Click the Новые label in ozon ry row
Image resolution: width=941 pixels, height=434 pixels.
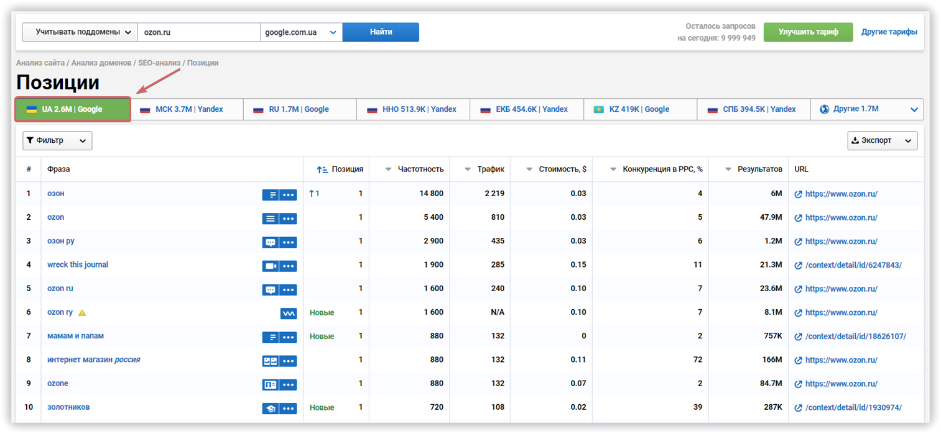(x=322, y=313)
